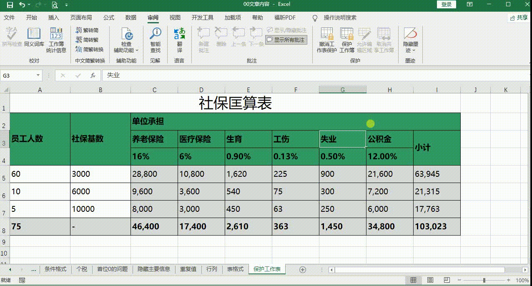532x286 pixels.
Task: Convert Traditional to Simplified (繁转简)
Action: point(87,30)
